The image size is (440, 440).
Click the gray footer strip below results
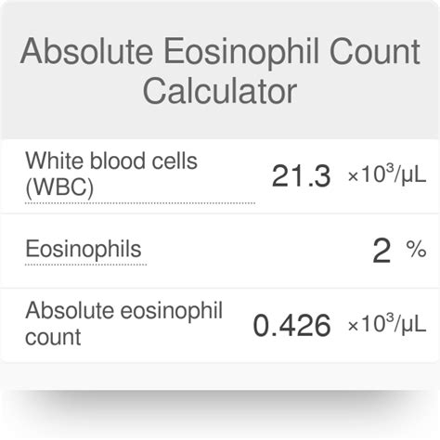pos(220,376)
